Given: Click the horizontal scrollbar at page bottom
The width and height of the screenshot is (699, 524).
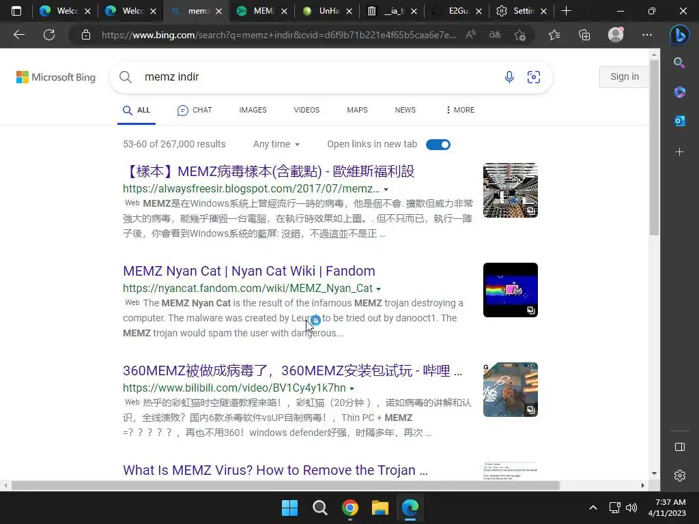Looking at the screenshot, I should [285, 485].
